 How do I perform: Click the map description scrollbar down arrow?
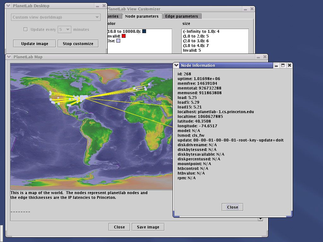click(261, 219)
